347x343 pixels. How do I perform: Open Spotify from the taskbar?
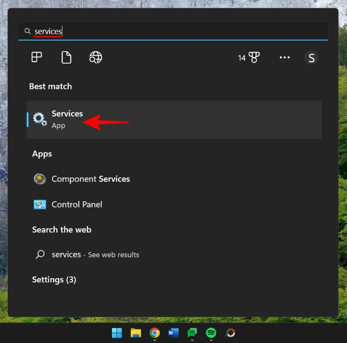pos(212,333)
